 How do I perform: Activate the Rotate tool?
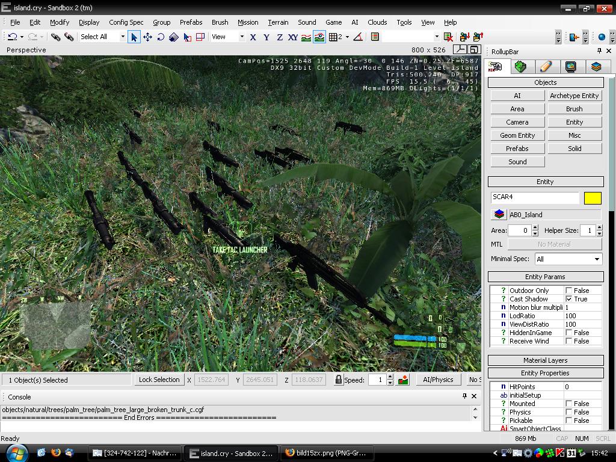point(161,37)
